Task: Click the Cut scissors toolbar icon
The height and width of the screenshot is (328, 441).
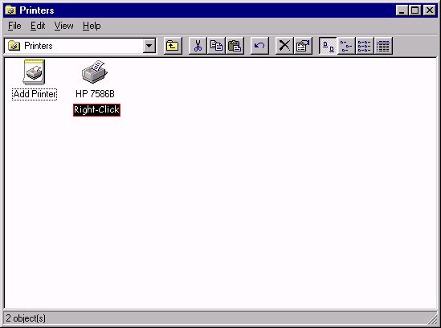Action: click(198, 46)
